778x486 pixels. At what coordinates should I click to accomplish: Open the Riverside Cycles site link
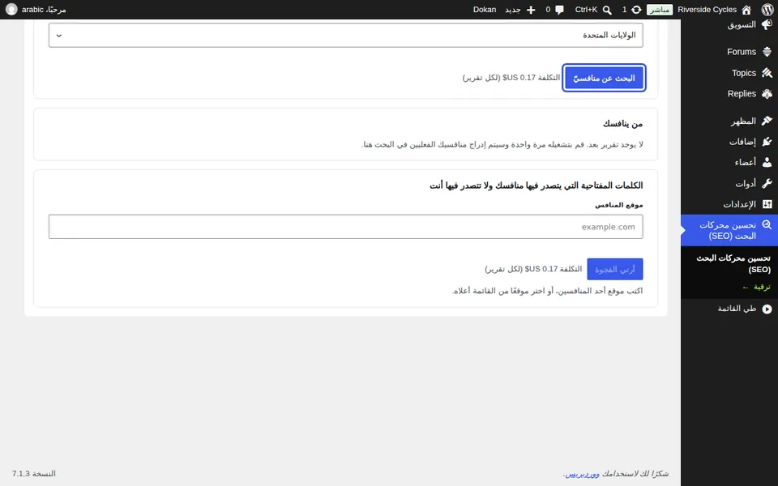point(707,10)
